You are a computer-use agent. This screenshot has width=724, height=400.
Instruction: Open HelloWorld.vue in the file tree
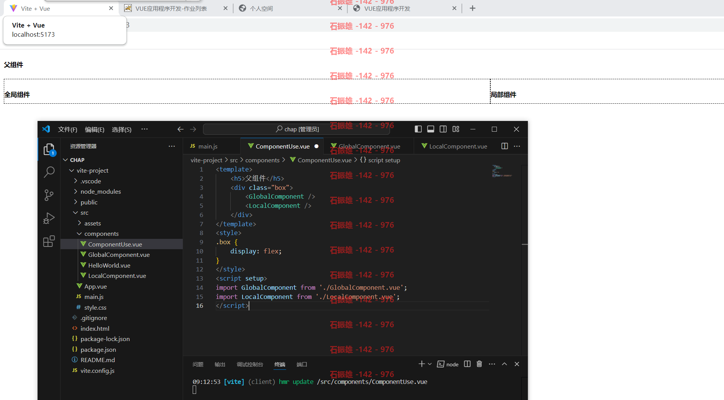coord(121,265)
